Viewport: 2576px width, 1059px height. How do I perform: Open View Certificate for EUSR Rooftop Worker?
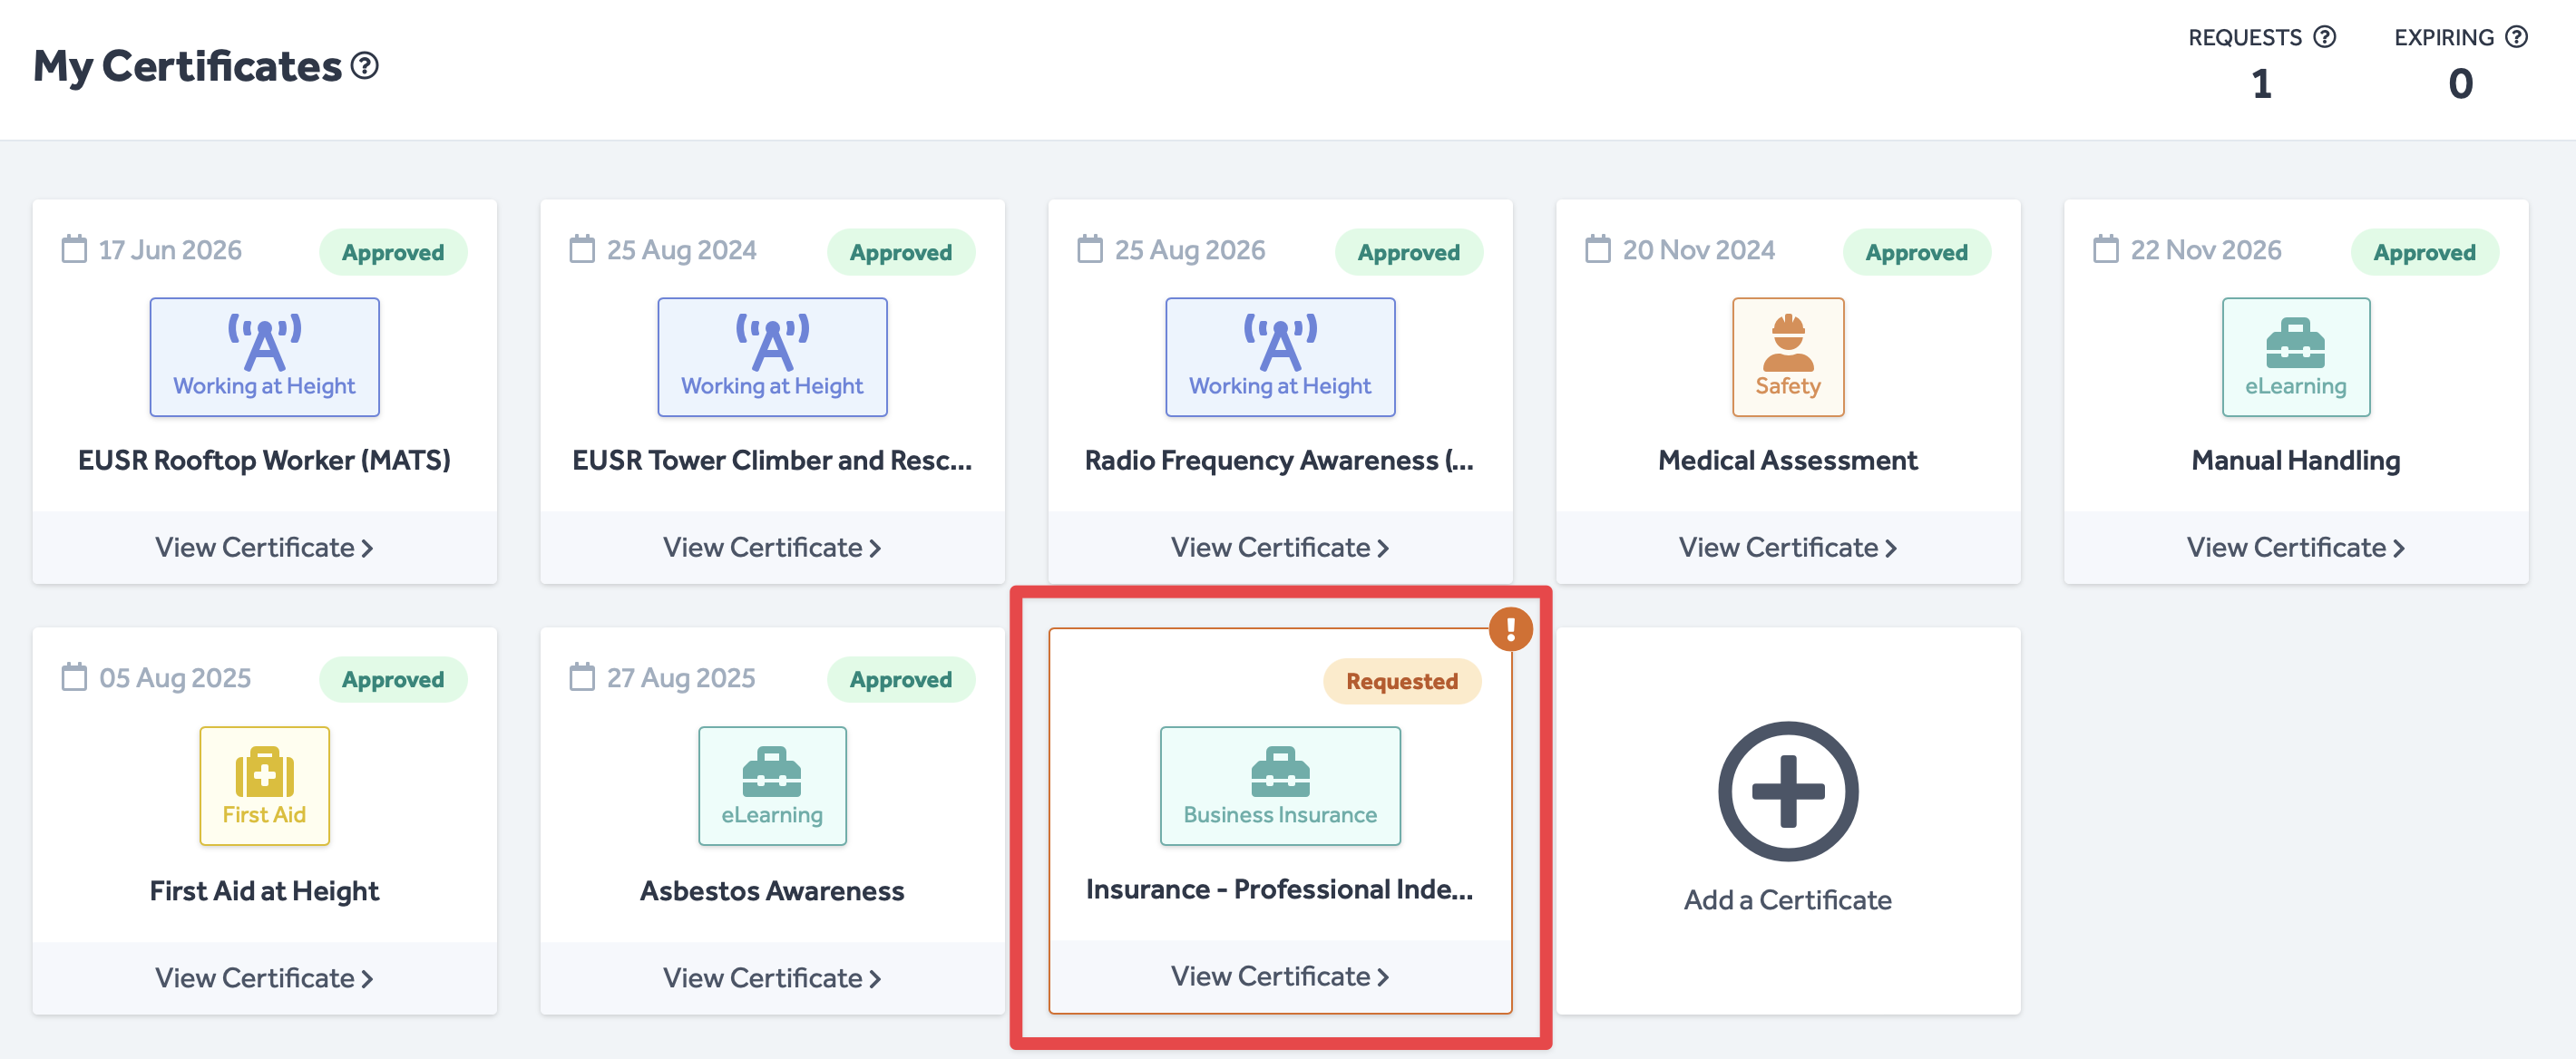[264, 547]
